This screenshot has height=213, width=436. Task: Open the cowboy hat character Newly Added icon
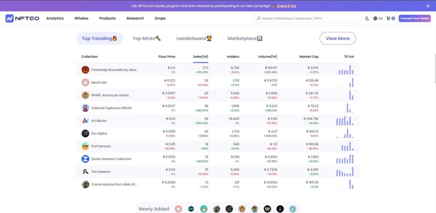point(255,209)
